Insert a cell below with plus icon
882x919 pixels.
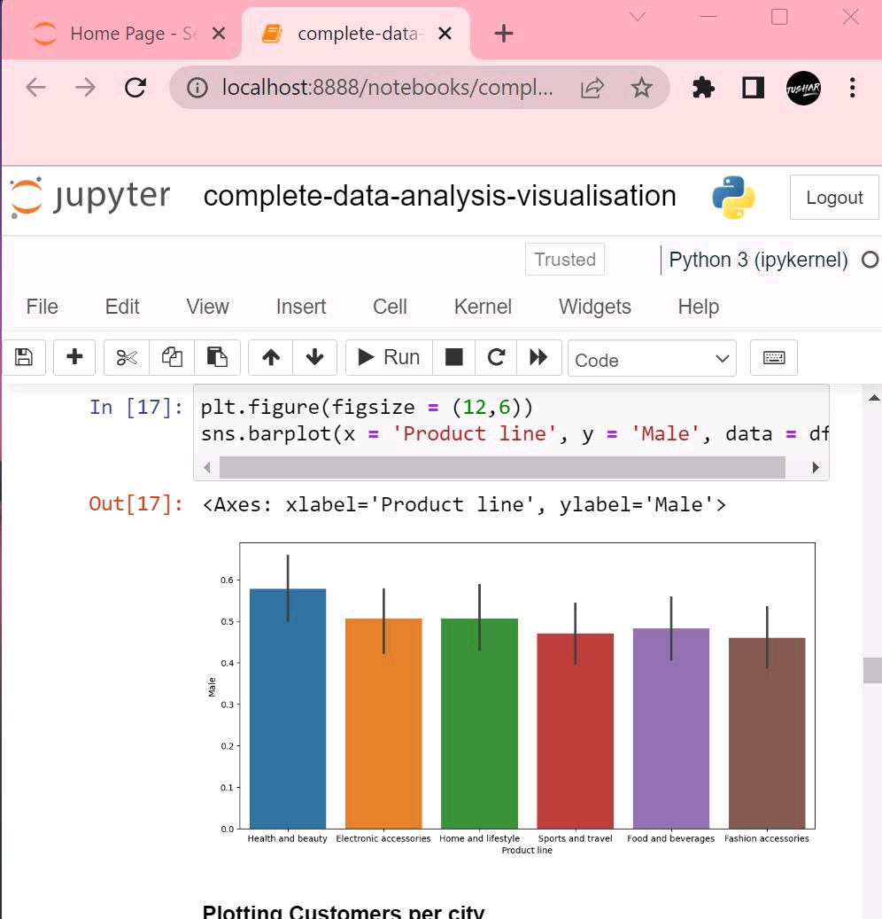point(74,357)
